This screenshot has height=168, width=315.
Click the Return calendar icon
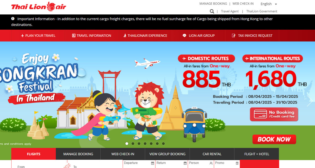click(x=185, y=163)
